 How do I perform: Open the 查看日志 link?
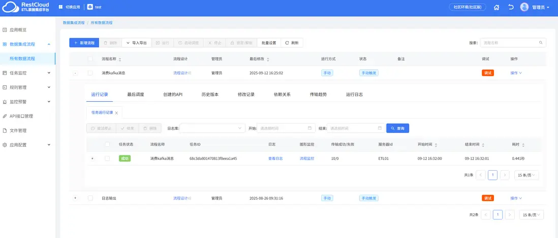[x=275, y=158]
